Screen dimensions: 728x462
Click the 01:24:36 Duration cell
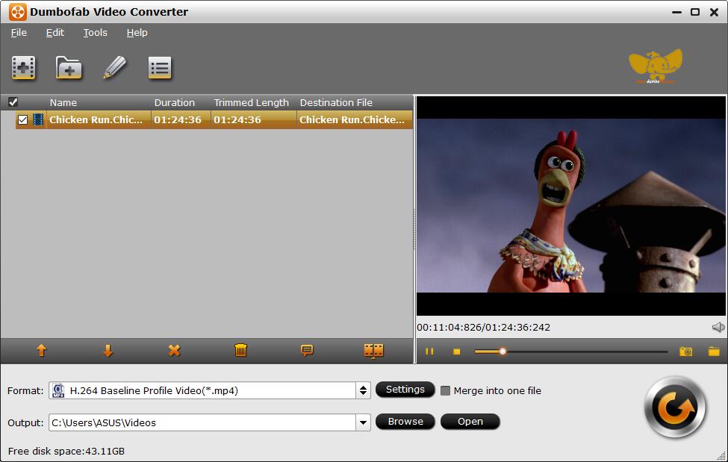[x=181, y=120]
